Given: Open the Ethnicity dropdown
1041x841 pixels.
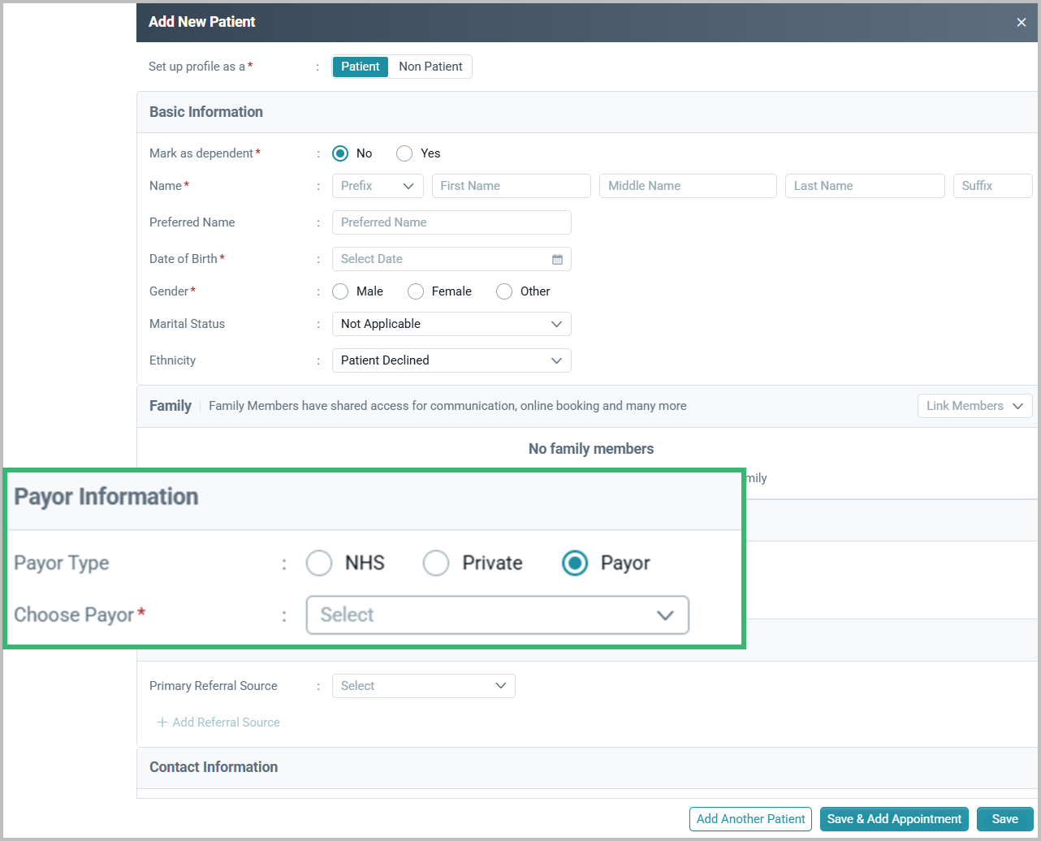Looking at the screenshot, I should coord(451,360).
